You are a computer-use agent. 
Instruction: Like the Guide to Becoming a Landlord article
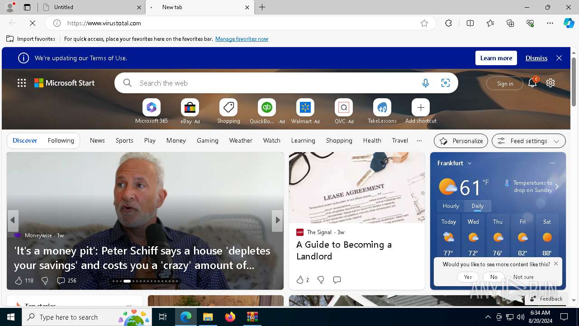coord(300,280)
